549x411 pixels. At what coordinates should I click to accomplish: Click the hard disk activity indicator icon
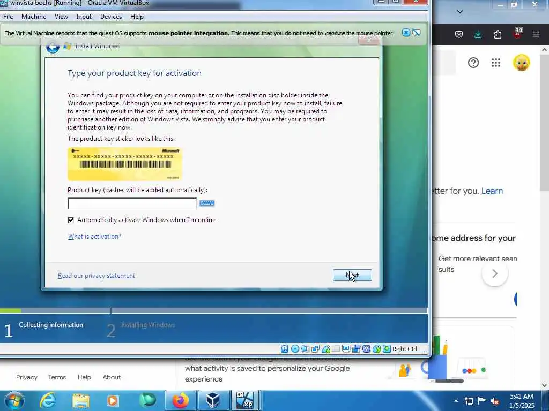tap(285, 349)
